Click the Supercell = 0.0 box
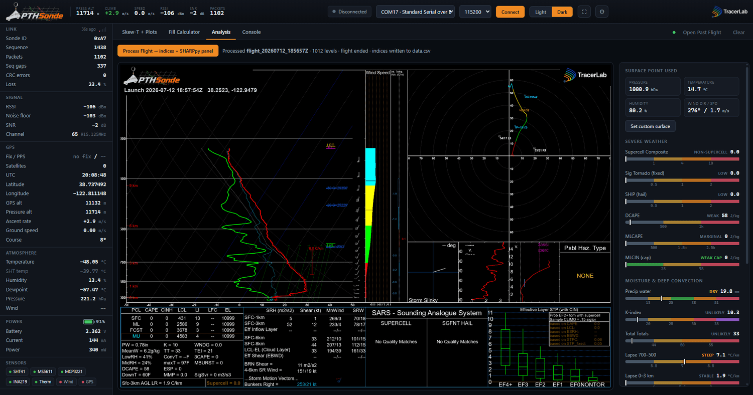This screenshot has height=395, width=753. 223,383
